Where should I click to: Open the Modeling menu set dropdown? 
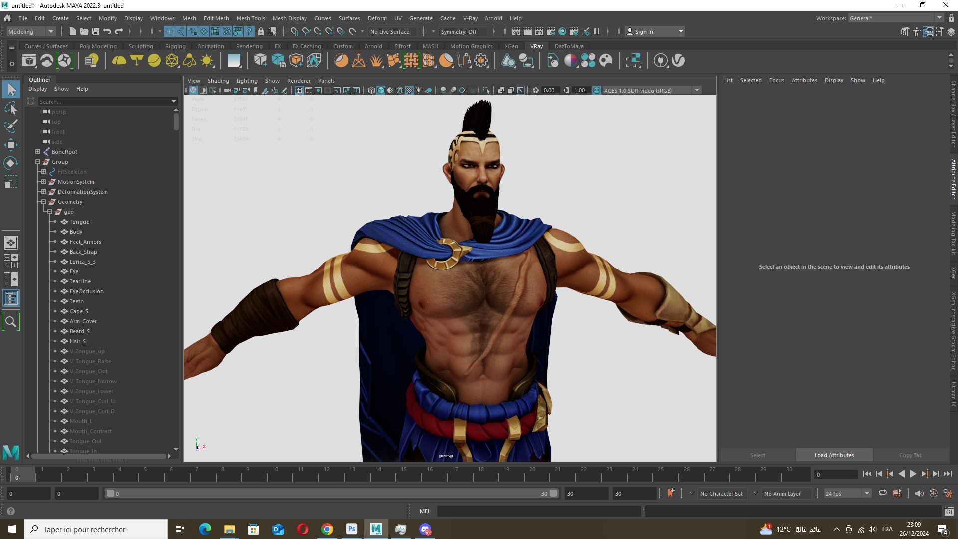[31, 31]
